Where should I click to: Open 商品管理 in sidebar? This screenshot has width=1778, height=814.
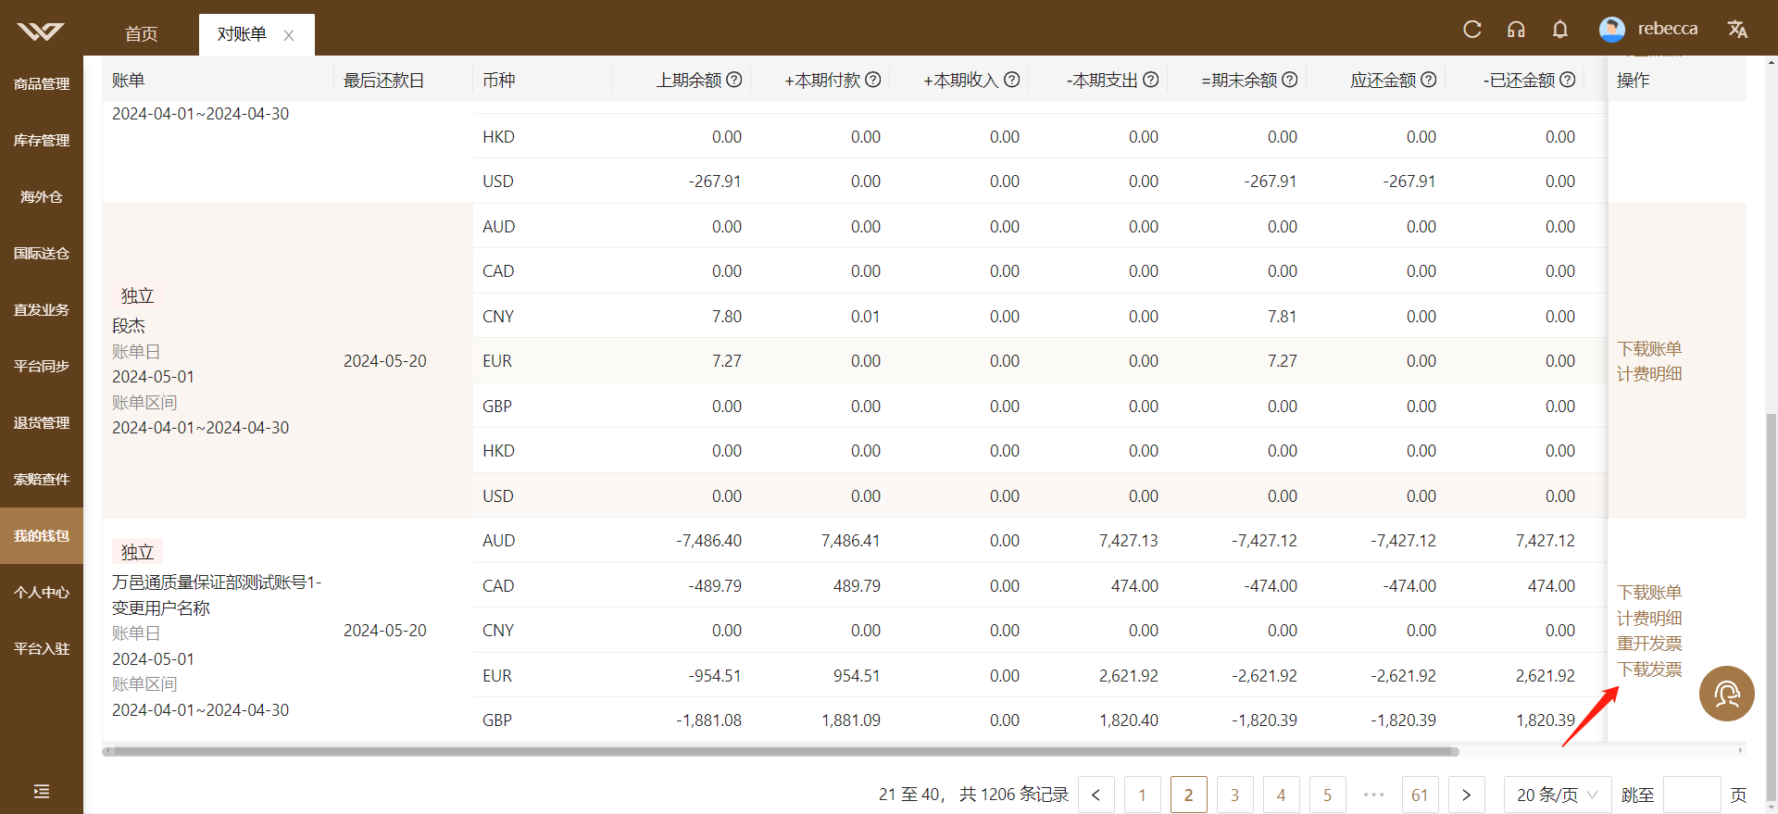(42, 84)
